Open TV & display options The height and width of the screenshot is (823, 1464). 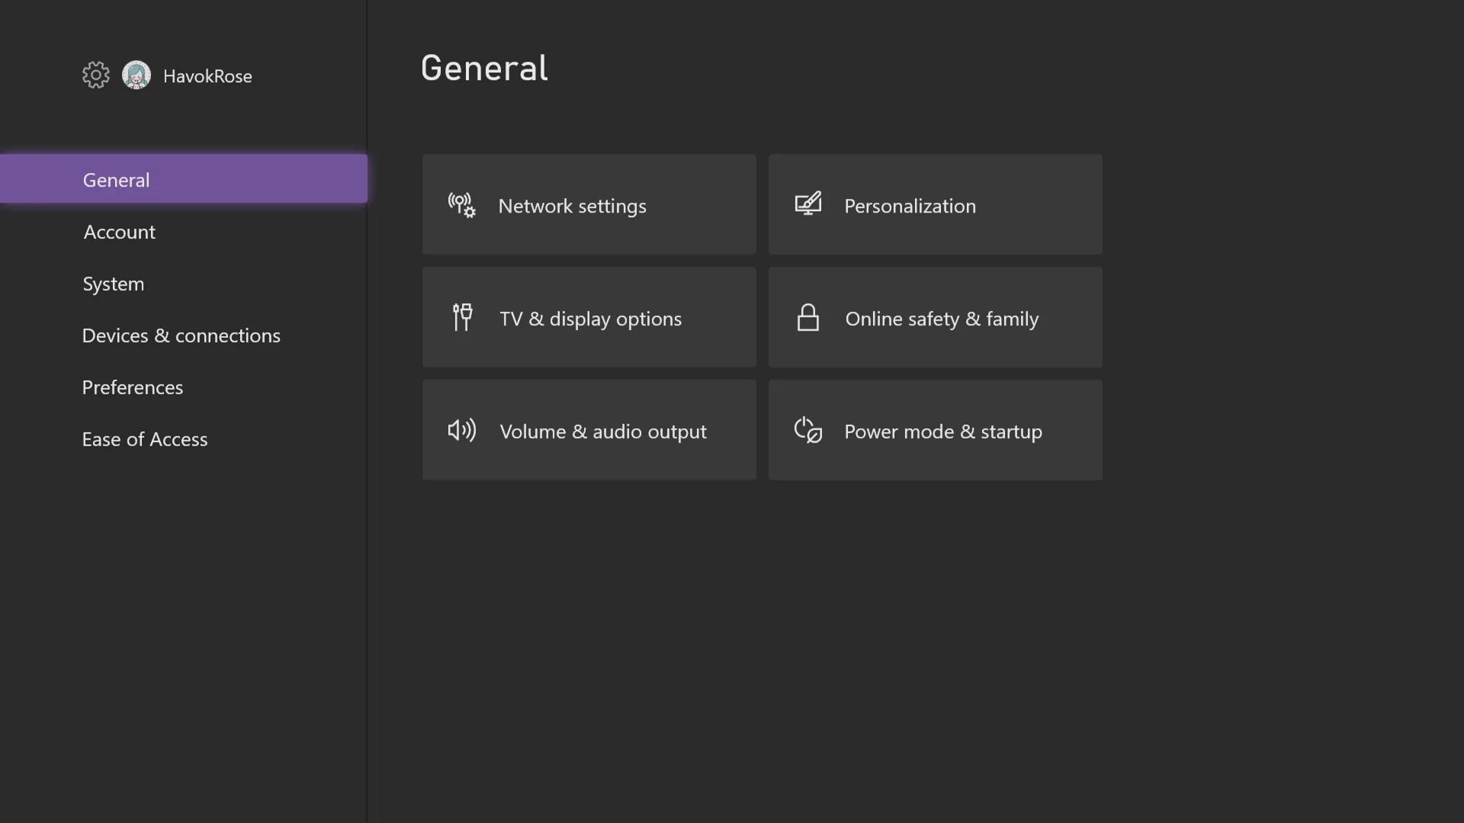coord(589,317)
